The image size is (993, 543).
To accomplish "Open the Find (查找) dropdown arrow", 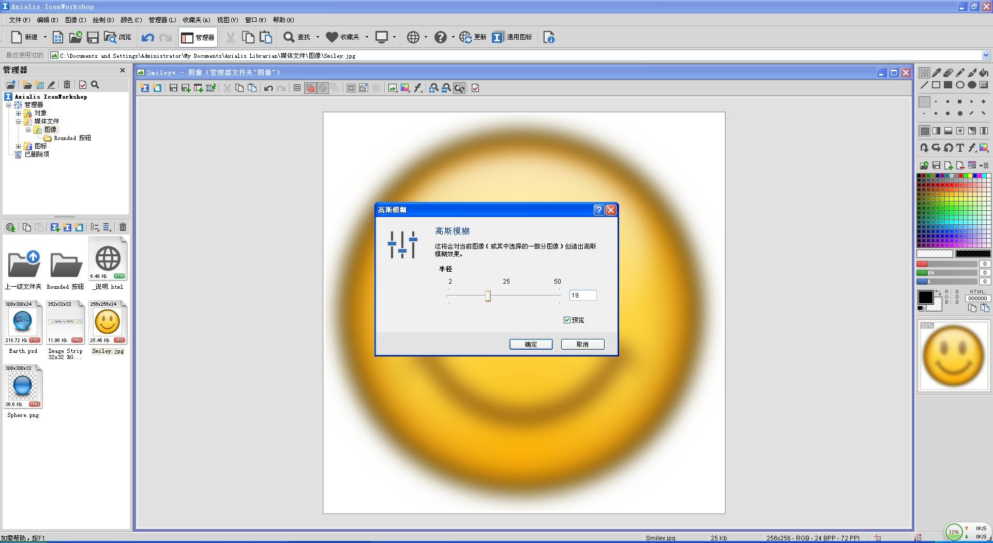I will tap(318, 37).
